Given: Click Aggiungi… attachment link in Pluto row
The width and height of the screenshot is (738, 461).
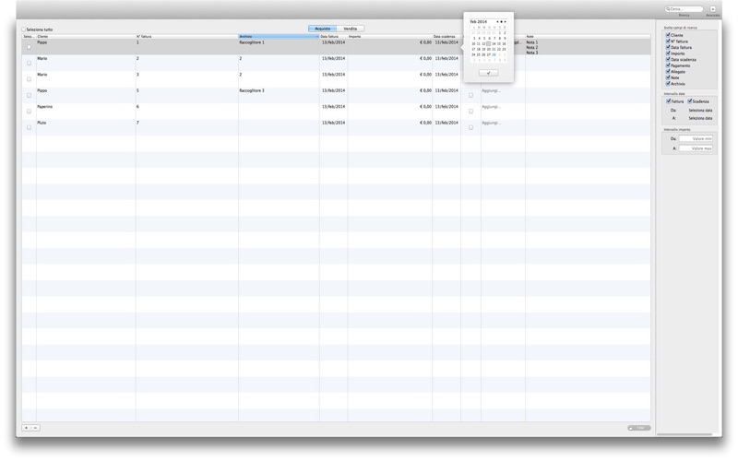Looking at the screenshot, I should (x=491, y=123).
